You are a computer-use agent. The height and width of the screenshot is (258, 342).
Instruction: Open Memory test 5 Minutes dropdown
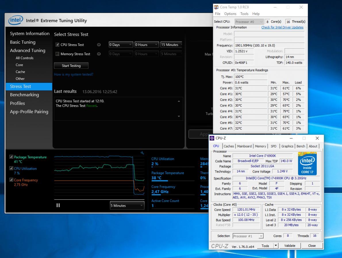tap(171, 54)
